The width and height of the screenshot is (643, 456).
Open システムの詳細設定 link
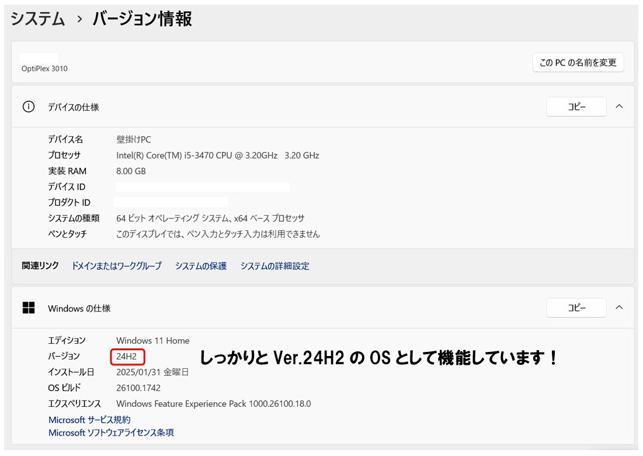[274, 266]
